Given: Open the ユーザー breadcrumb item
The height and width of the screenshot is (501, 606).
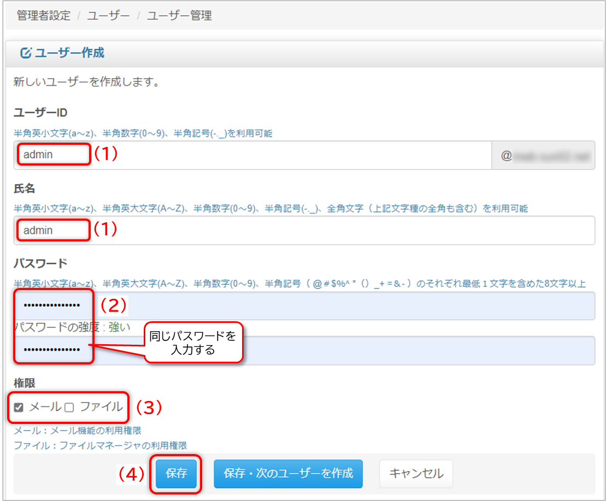Looking at the screenshot, I should 109,16.
